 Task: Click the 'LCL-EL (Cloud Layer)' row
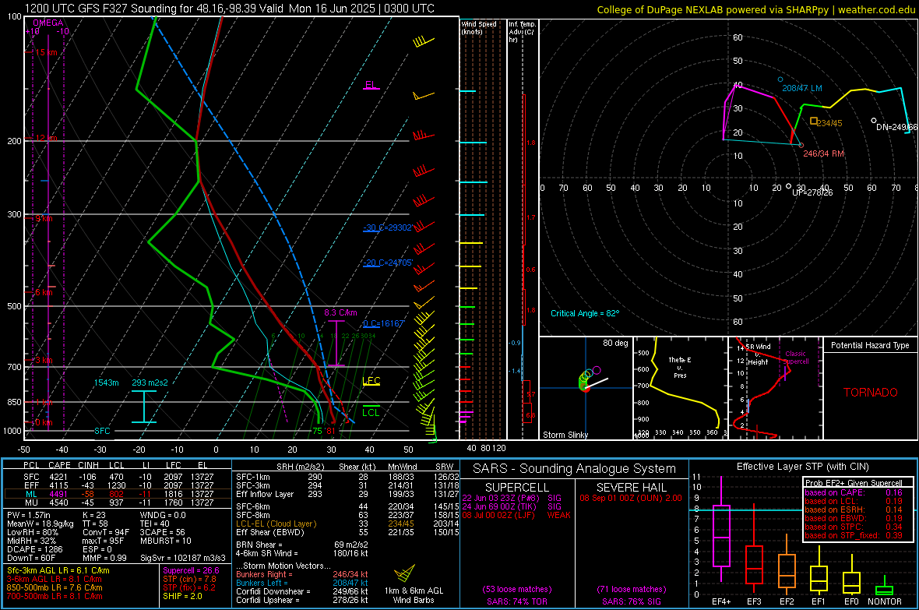click(347, 524)
